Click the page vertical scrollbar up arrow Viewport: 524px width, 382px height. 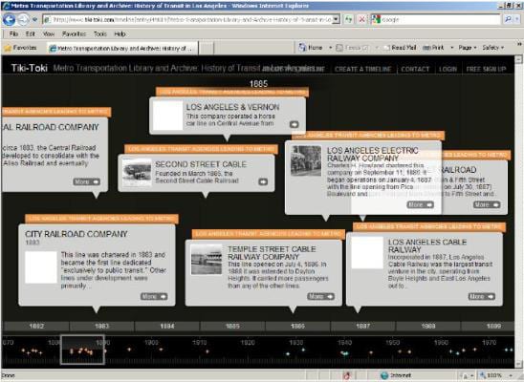(518, 60)
